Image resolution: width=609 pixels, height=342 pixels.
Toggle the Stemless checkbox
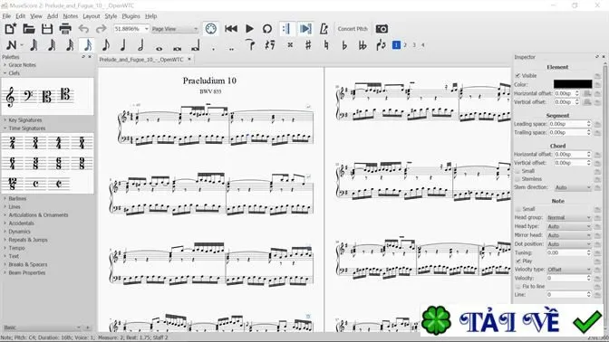click(517, 179)
